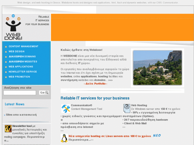Click bullet icon next to Newsletter Service
Image resolution: width=194 pixels, height=145 pixels.
pyautogui.click(x=6, y=72)
